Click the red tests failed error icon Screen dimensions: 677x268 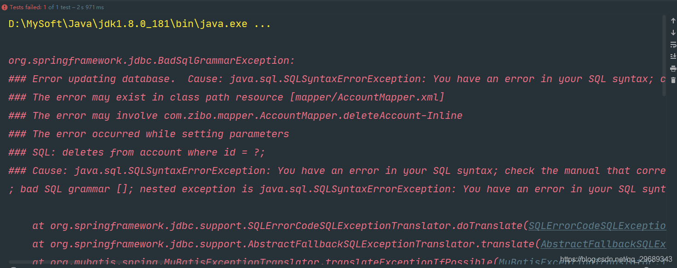(5, 7)
